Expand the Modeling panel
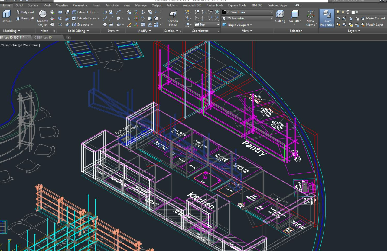 [11, 31]
